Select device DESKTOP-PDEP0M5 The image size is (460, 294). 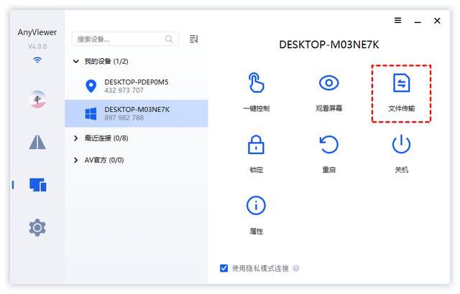click(x=137, y=86)
